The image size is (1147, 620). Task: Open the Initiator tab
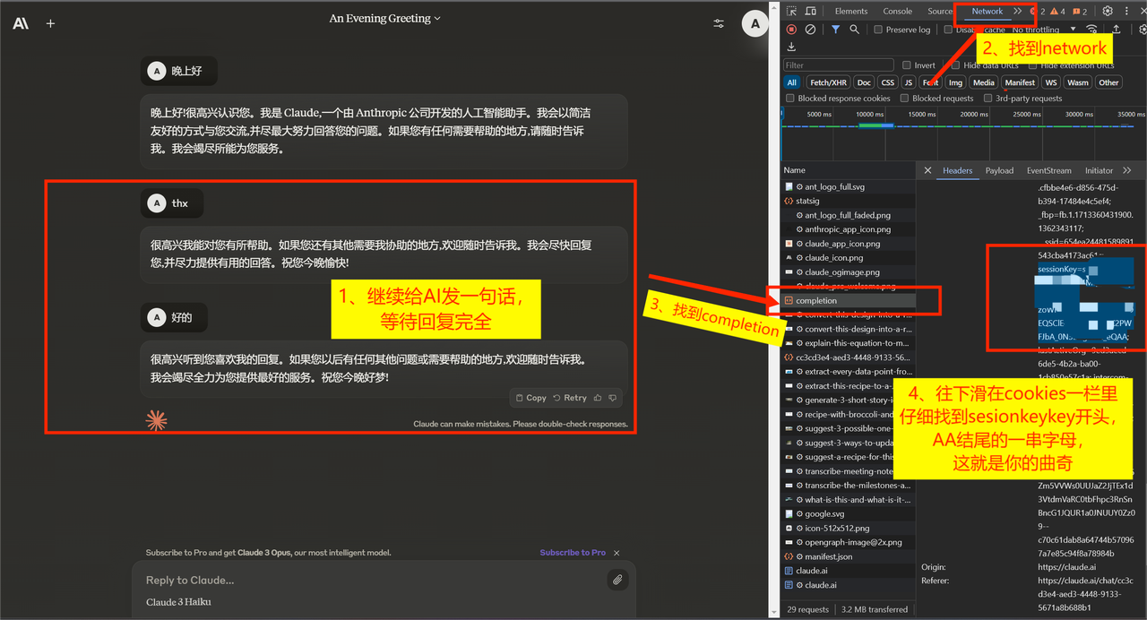click(x=1099, y=170)
